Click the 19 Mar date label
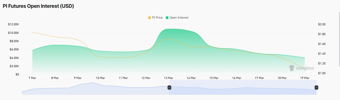This screenshot has width=340, height=100. pyautogui.click(x=305, y=78)
